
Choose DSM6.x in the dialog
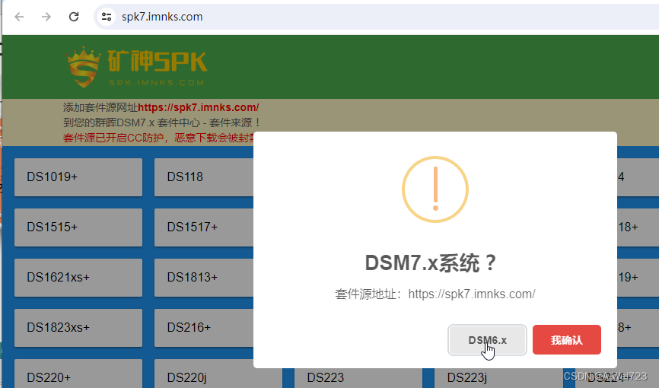487,339
